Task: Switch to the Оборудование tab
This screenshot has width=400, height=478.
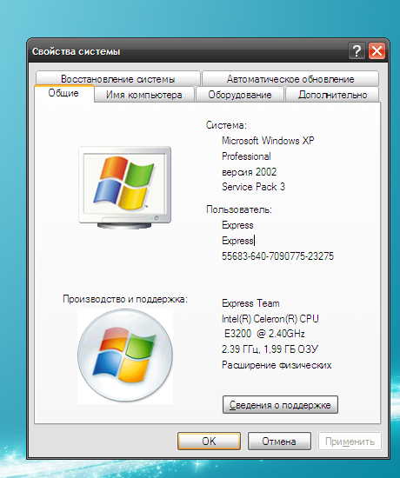Action: [240, 95]
